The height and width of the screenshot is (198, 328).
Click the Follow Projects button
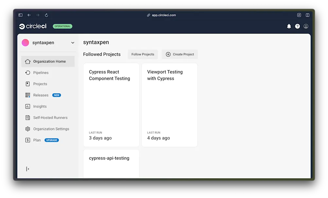point(143,54)
